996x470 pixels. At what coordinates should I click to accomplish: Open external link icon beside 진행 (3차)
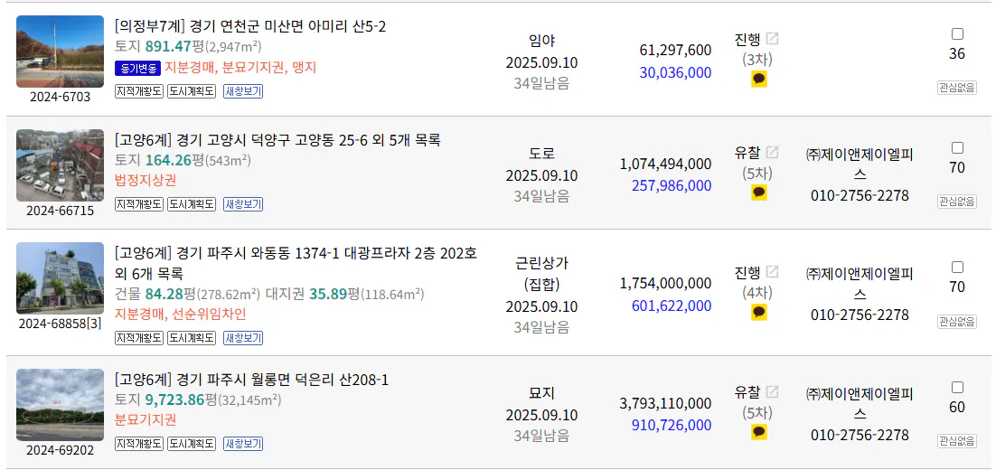[772, 39]
